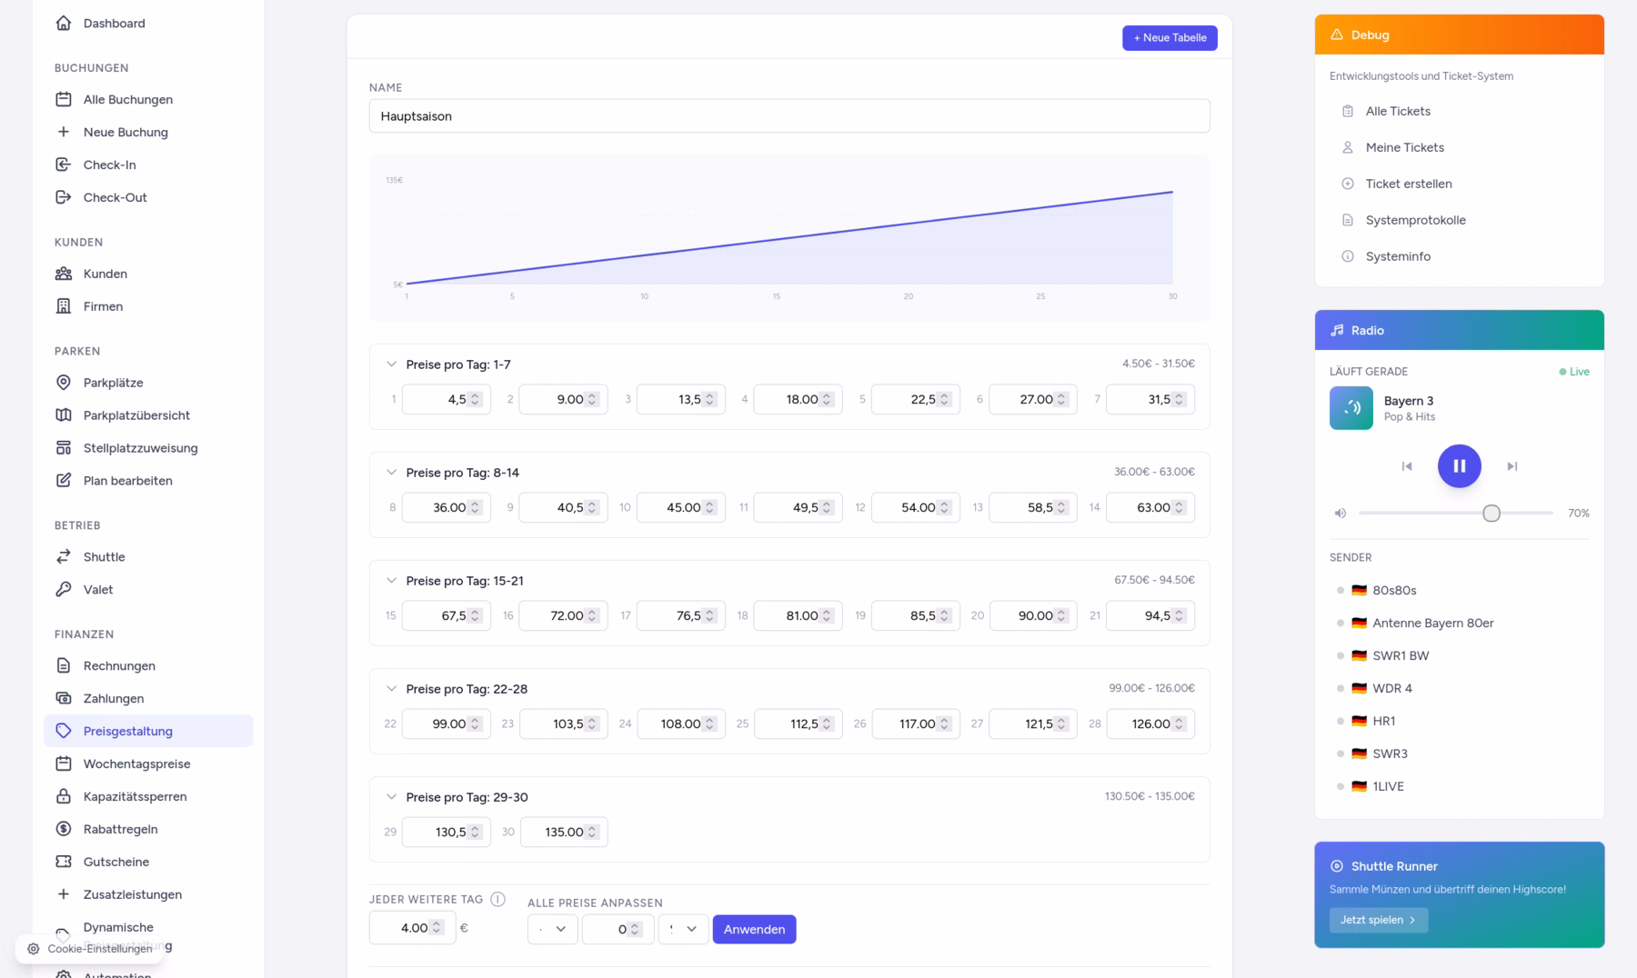Collapse the Preise pro Tag: 8-14 section
Screen dimensions: 1637x978
[x=392, y=474]
